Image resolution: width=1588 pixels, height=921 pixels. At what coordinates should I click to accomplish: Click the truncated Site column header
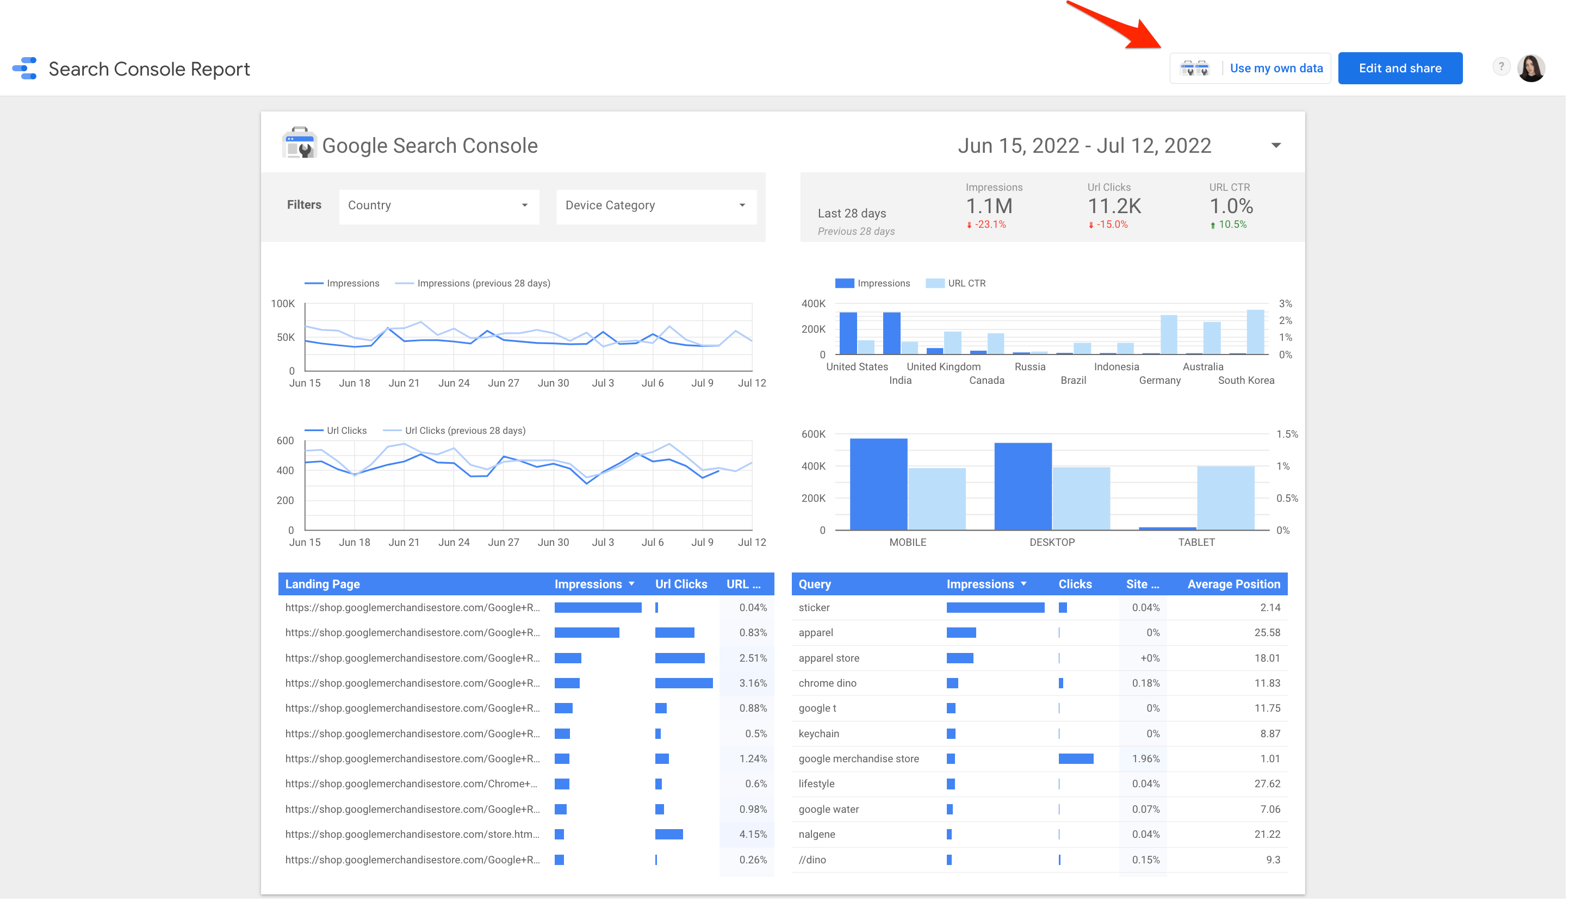pyautogui.click(x=1142, y=584)
